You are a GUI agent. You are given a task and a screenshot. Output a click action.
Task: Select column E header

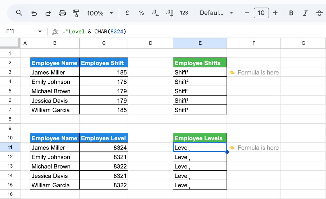click(200, 43)
